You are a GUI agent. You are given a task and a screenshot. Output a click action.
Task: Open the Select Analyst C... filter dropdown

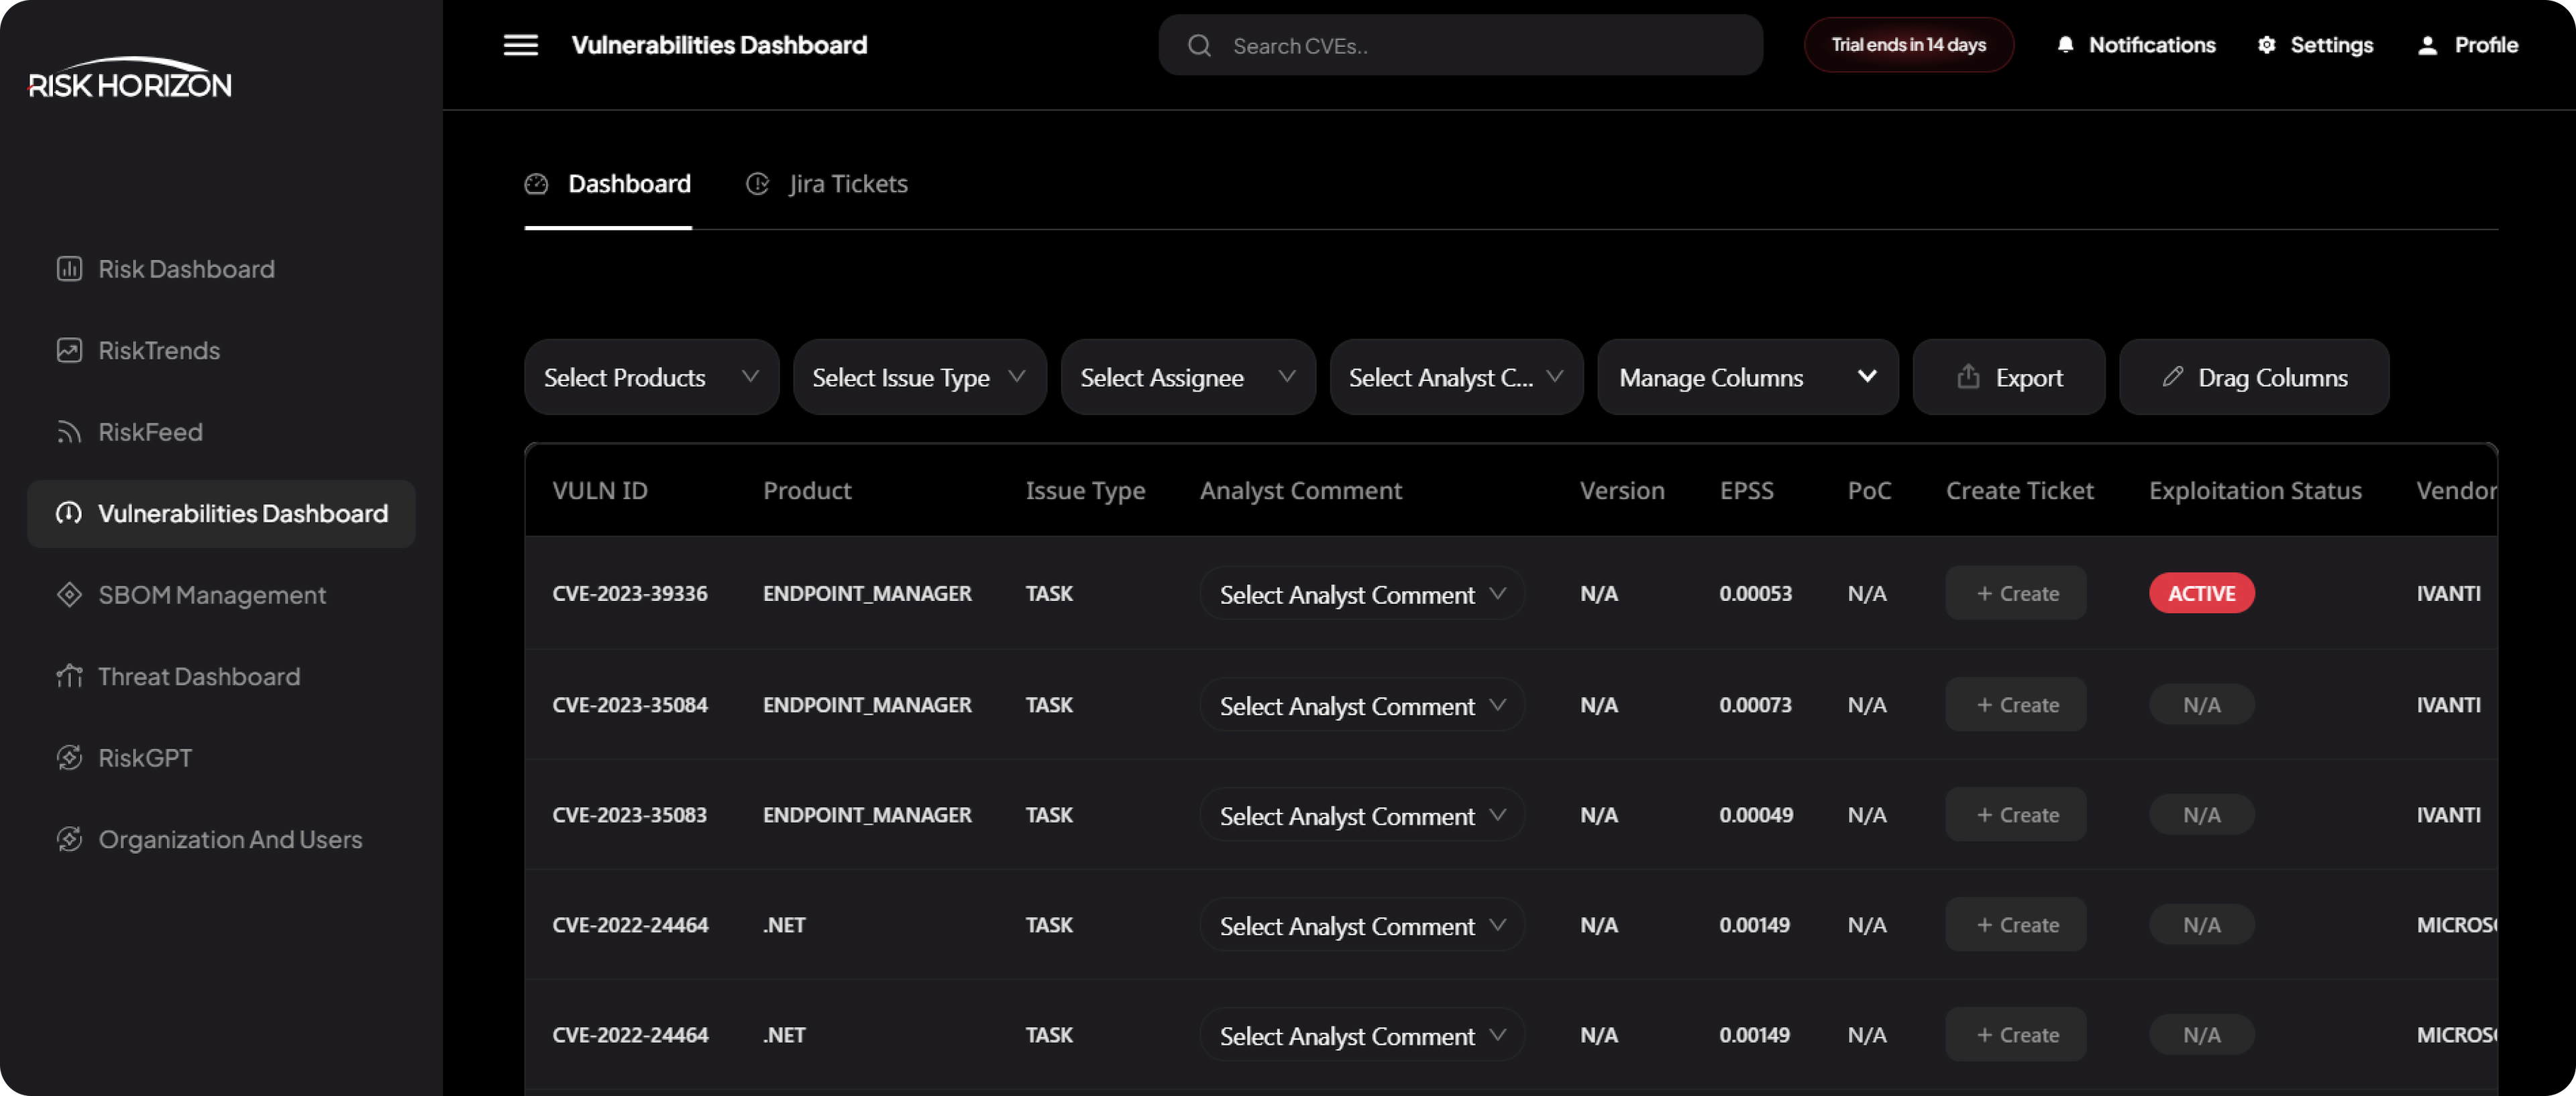(x=1456, y=377)
